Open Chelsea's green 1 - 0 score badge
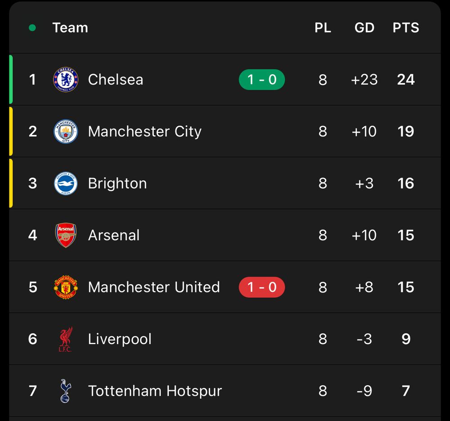Image resolution: width=450 pixels, height=421 pixels. [x=262, y=80]
